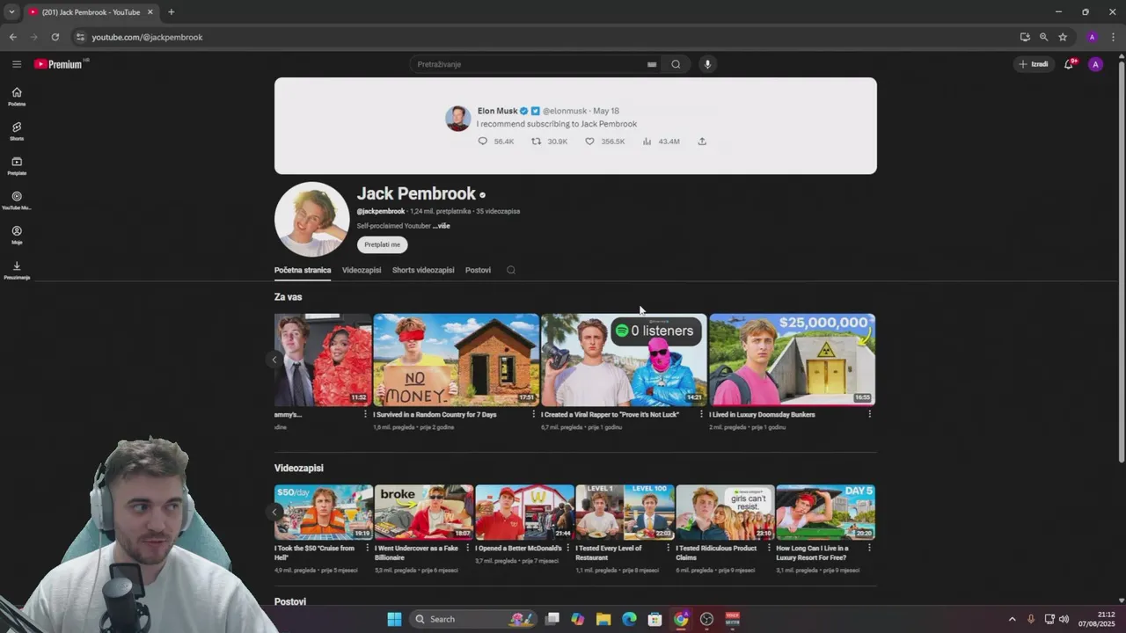The width and height of the screenshot is (1126, 633).
Task: Open options for 'I Lived in Luxury Doomsday Bunkers'
Action: [870, 414]
